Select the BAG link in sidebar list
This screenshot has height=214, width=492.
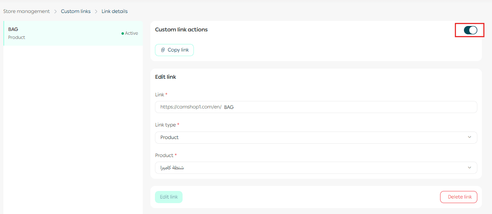click(x=63, y=33)
